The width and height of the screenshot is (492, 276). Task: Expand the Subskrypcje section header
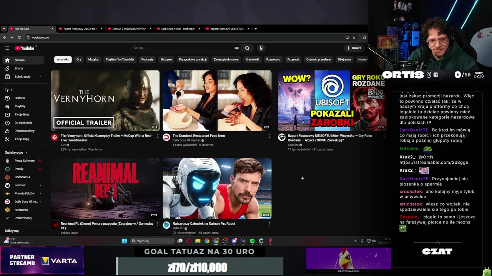click(x=16, y=153)
